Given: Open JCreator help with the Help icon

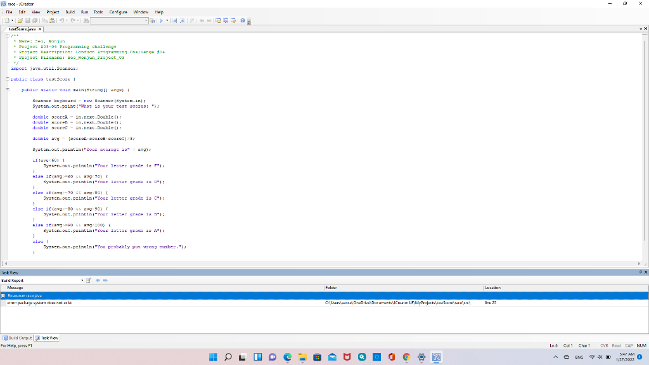Looking at the screenshot, I should pos(243,20).
